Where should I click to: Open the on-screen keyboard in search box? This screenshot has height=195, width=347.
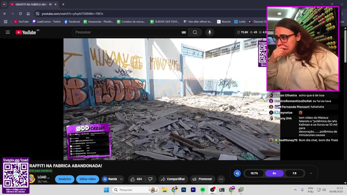[x=184, y=32]
